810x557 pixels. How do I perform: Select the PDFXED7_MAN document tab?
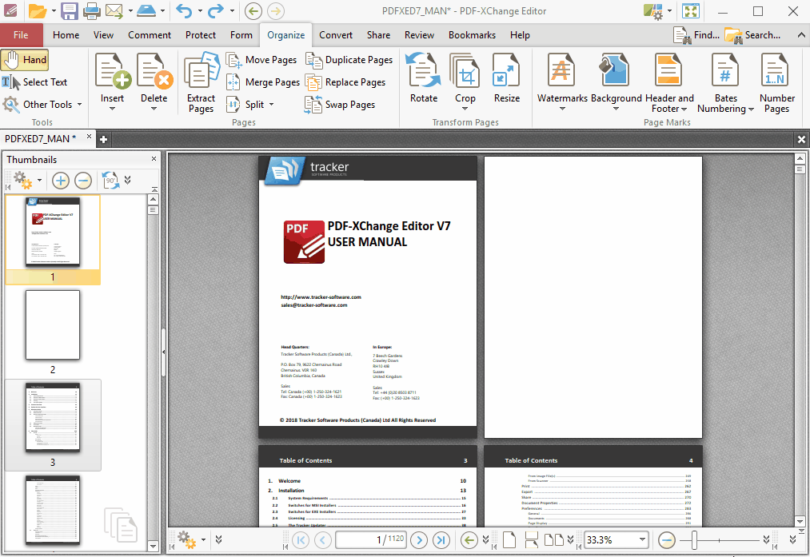[40, 139]
